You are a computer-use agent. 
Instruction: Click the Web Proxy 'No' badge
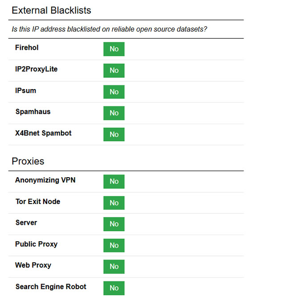[x=114, y=266]
